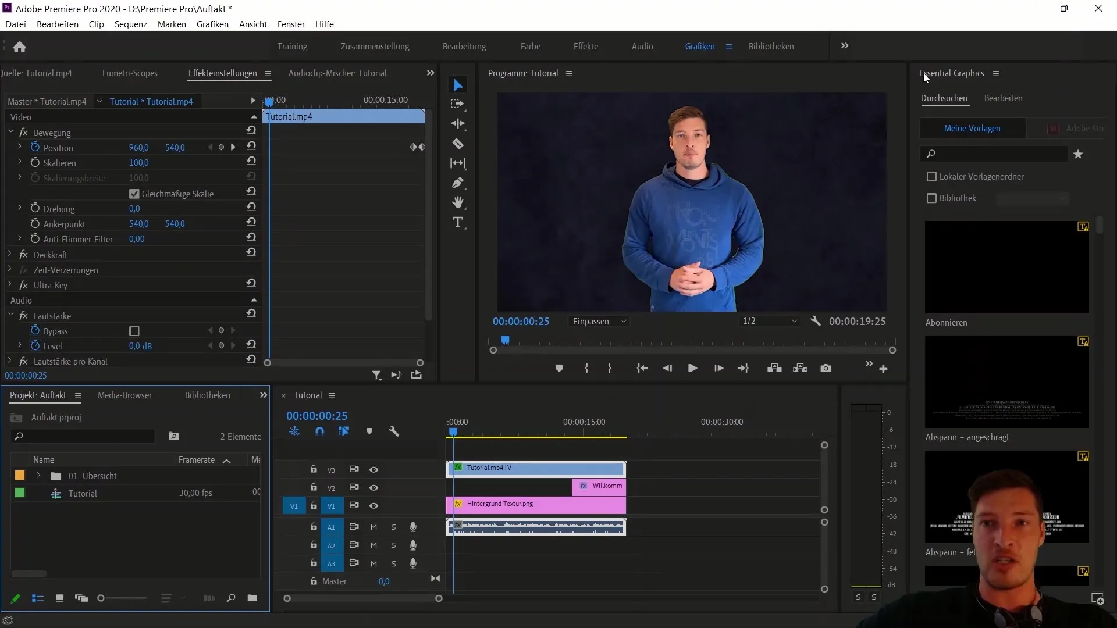Step back one frame
The width and height of the screenshot is (1117, 628).
[x=667, y=368]
